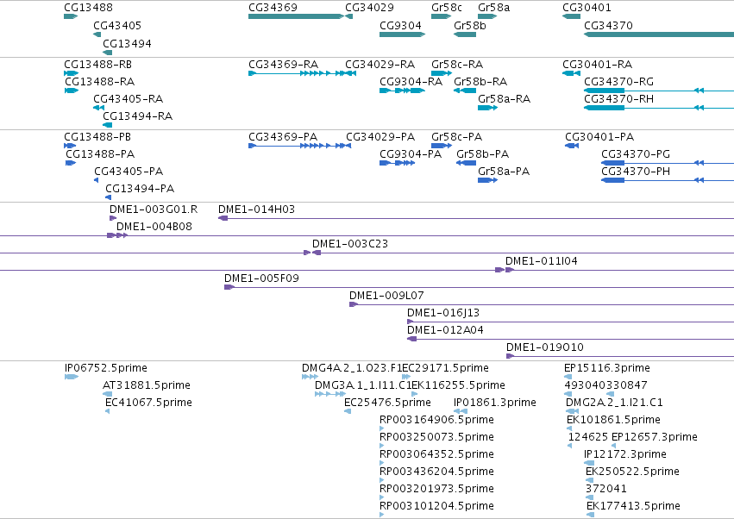The image size is (734, 519).
Task: Click the CG9304-RA transcript label
Action: (411, 81)
